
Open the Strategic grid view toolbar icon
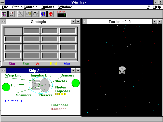(4, 14)
